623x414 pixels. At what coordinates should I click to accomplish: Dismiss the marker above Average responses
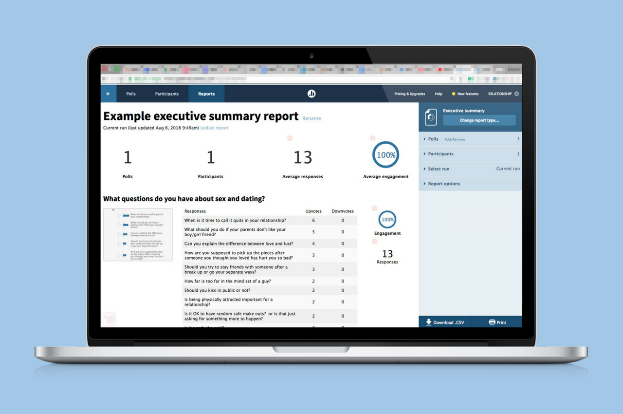290,138
